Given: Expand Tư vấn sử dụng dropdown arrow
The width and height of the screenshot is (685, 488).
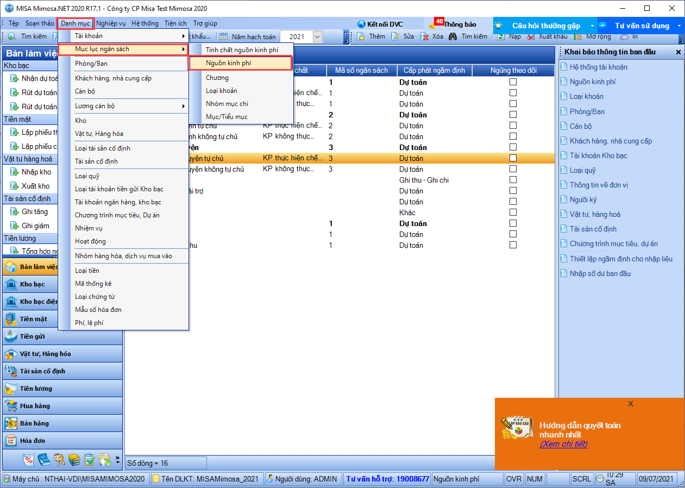Looking at the screenshot, I should (x=679, y=26).
